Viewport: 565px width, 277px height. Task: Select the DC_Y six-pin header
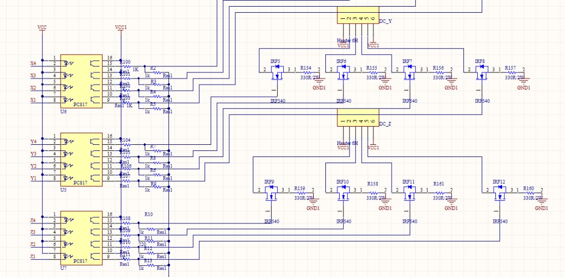pos(358,15)
